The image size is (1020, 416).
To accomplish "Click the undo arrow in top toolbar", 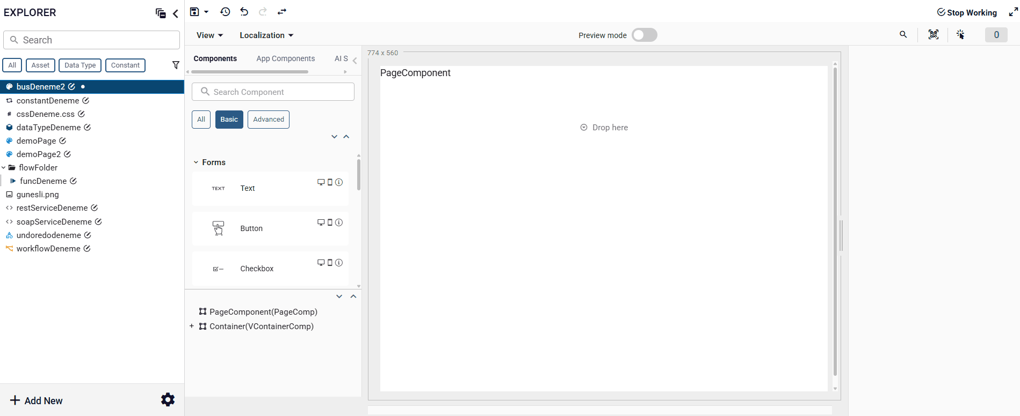I will pos(244,12).
